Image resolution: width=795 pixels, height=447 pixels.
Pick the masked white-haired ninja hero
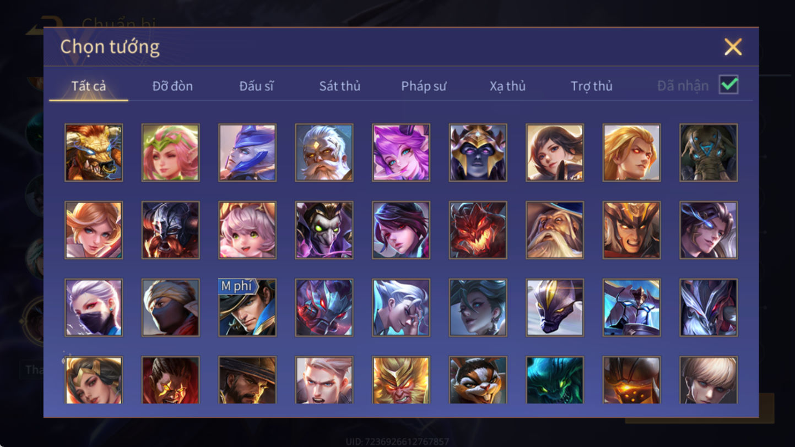pyautogui.click(x=94, y=307)
